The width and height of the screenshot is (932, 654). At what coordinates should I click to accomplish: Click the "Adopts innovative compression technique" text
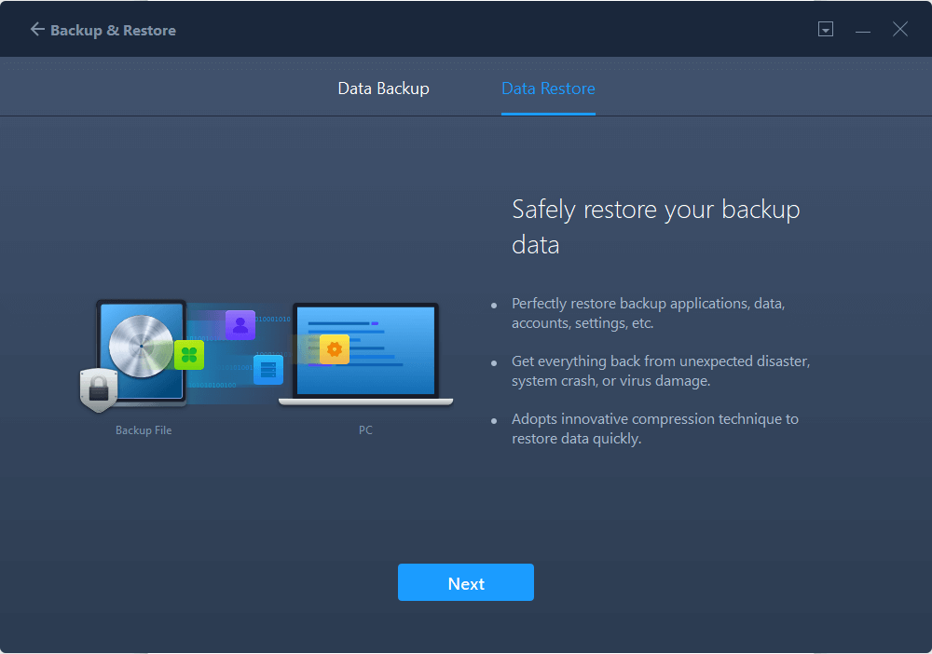pos(654,429)
